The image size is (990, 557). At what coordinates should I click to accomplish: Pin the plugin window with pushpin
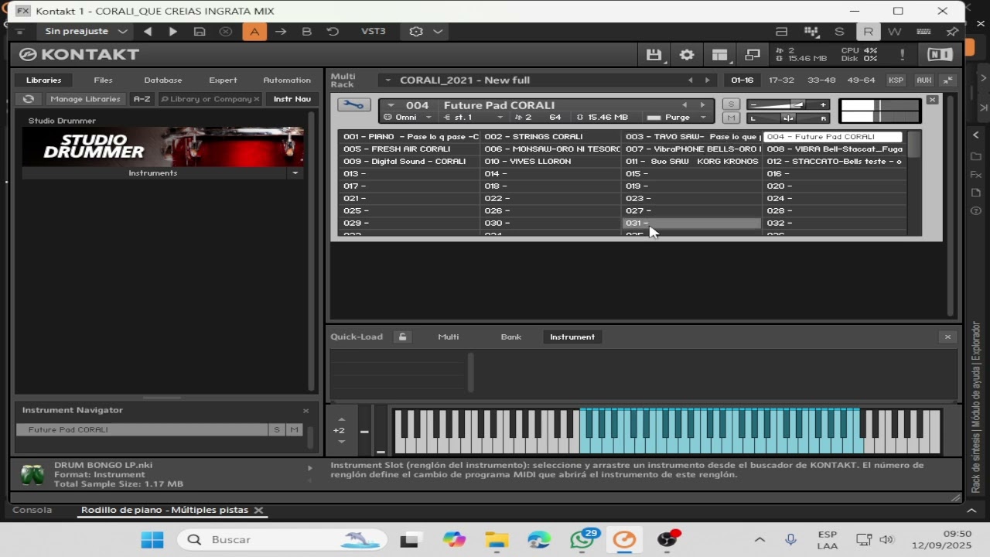pyautogui.click(x=952, y=32)
